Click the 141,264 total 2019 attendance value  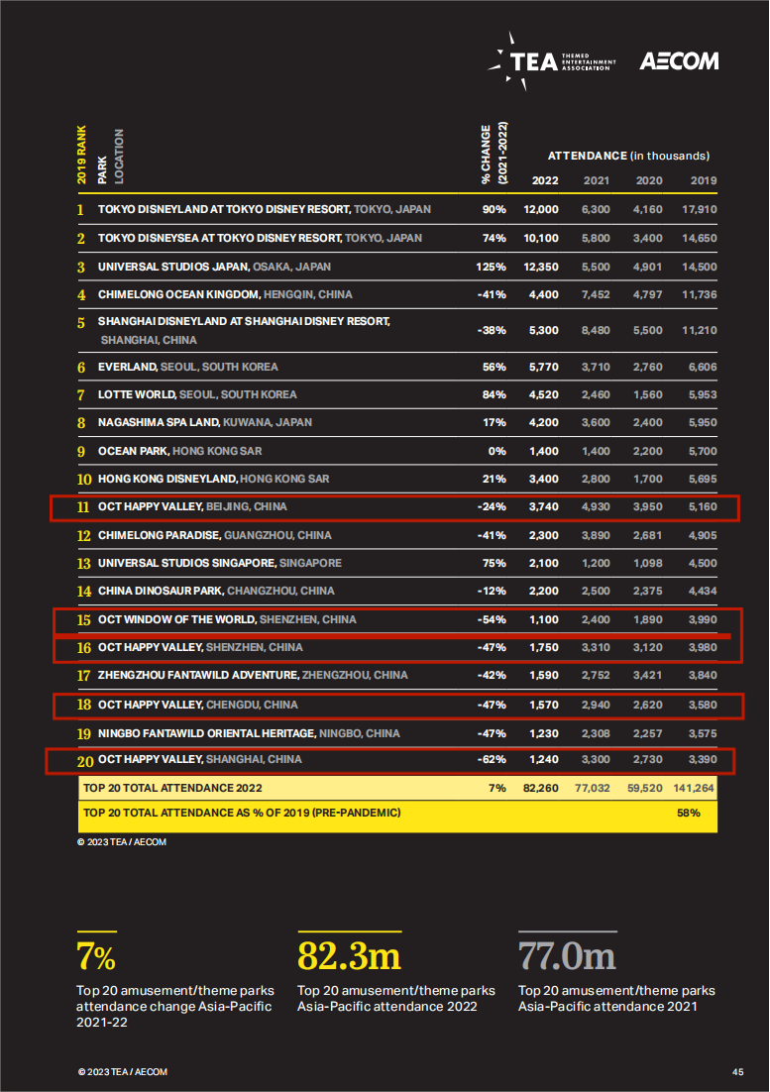[x=694, y=788]
